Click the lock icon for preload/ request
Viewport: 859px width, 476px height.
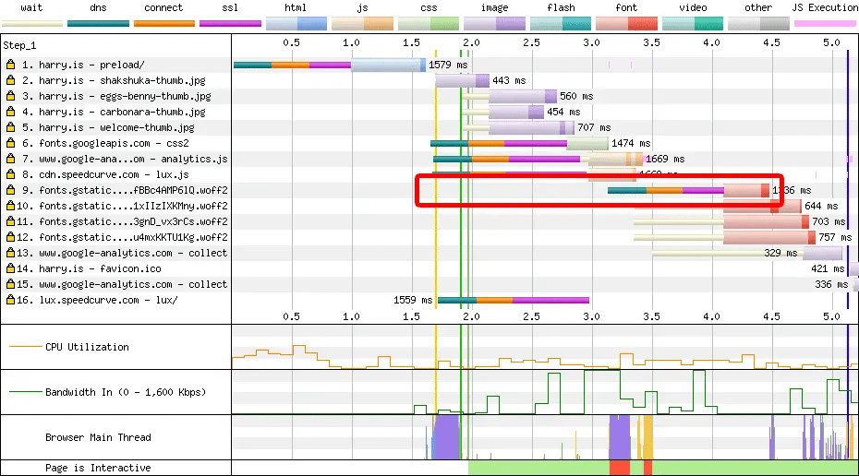(x=10, y=65)
